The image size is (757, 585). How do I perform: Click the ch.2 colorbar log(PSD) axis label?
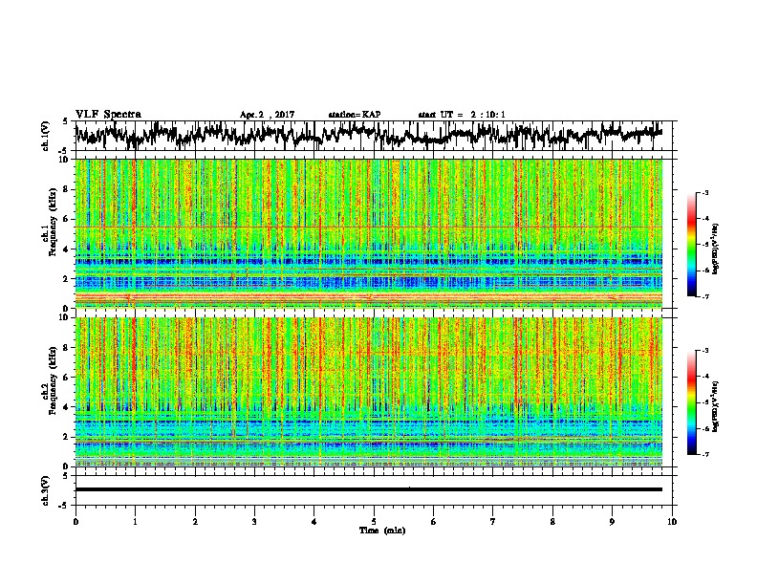[x=716, y=406]
